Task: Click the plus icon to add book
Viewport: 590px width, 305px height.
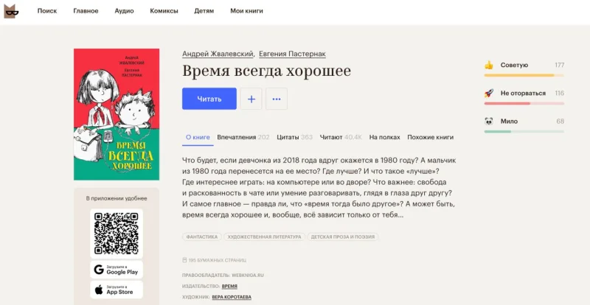Action: 251,99
